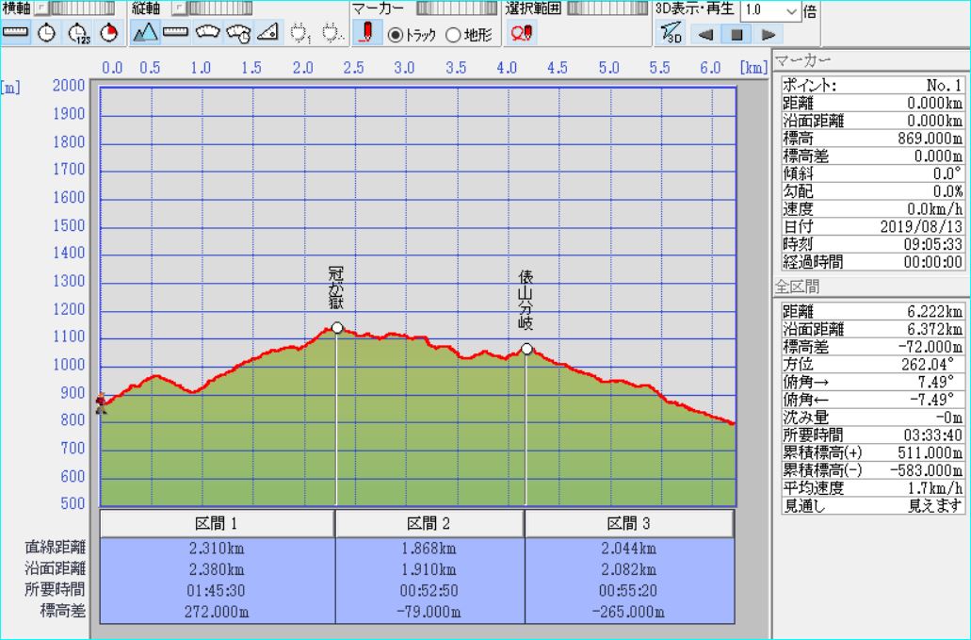Click the ポイント No. 1 row
Image resolution: width=971 pixels, height=640 pixels.
pyautogui.click(x=872, y=86)
